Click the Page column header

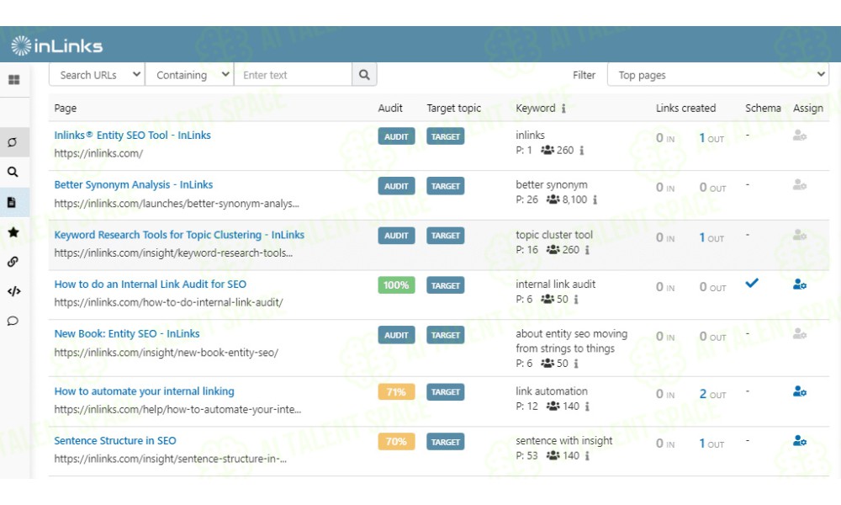click(x=66, y=109)
